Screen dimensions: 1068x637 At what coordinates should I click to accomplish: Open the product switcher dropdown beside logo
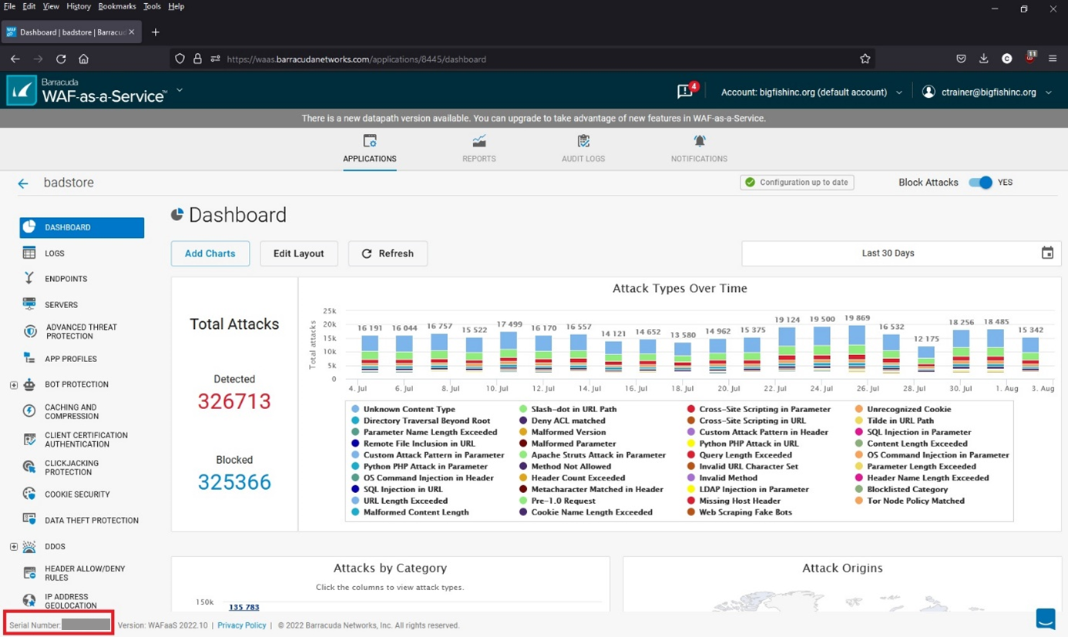[x=180, y=90]
